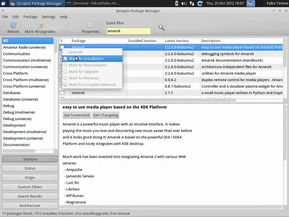Select Cross Platform (multiverse) section
This screenshot has width=289, height=217.
coord(28,80)
